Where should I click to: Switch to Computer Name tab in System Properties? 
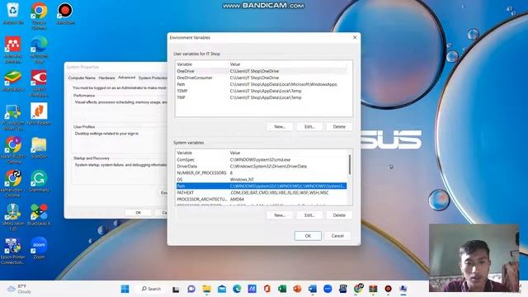[82, 78]
